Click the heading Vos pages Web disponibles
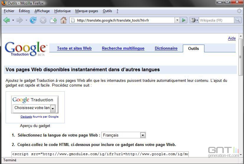244x164 pixels. pyautogui.click(x=83, y=69)
